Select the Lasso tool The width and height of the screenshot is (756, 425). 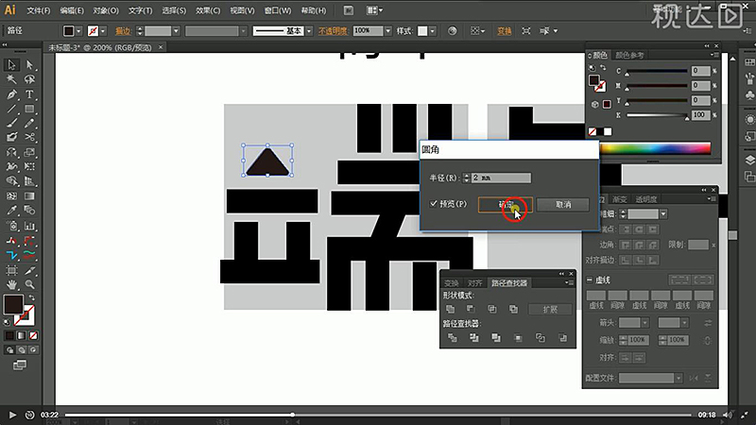(x=29, y=79)
